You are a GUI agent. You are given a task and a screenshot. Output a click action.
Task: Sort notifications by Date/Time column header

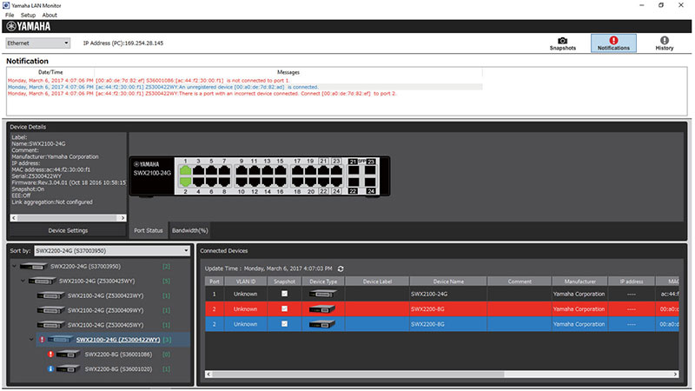(x=50, y=72)
